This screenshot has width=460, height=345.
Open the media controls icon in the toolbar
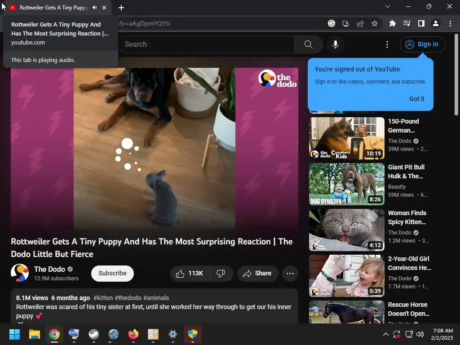pos(407,23)
